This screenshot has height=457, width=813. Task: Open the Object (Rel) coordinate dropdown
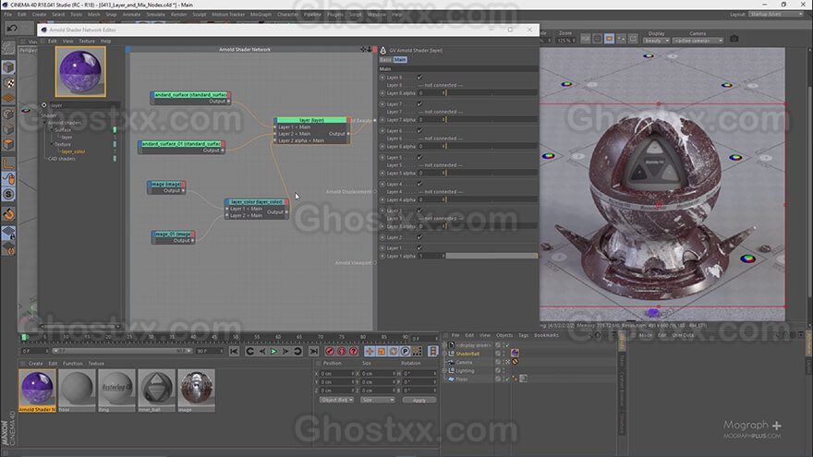336,400
